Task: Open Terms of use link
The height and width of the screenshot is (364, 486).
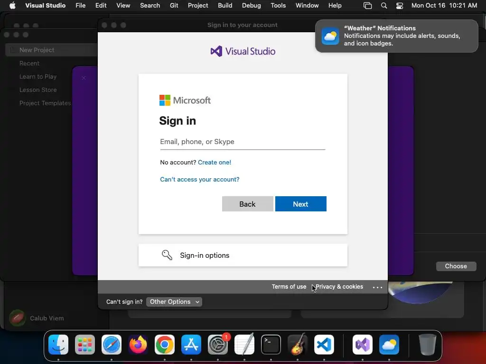Action: click(x=289, y=287)
